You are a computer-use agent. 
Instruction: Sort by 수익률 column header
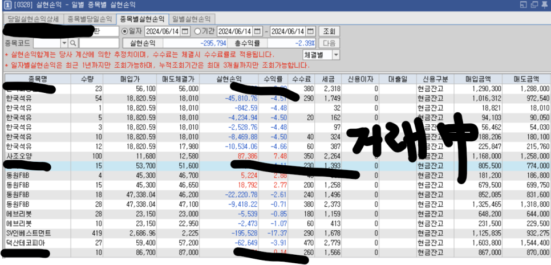click(273, 79)
